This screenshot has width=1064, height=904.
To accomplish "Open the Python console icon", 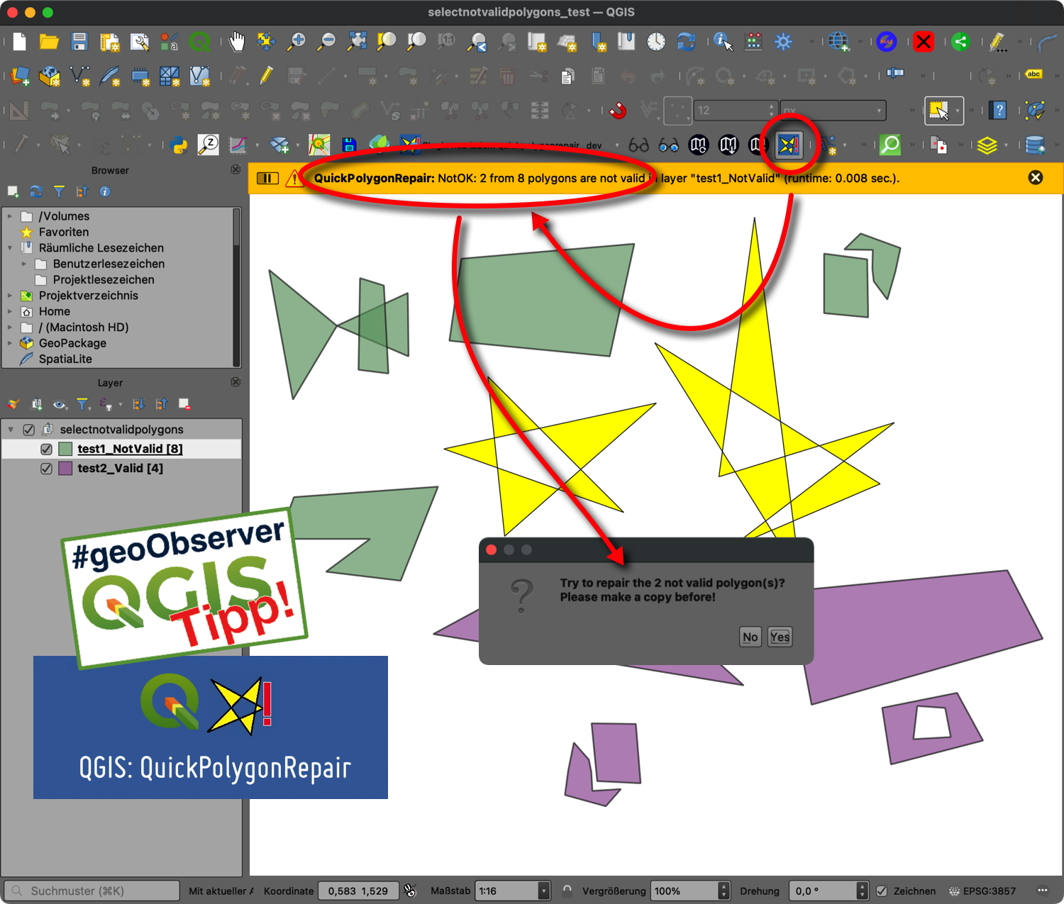I will tap(179, 145).
